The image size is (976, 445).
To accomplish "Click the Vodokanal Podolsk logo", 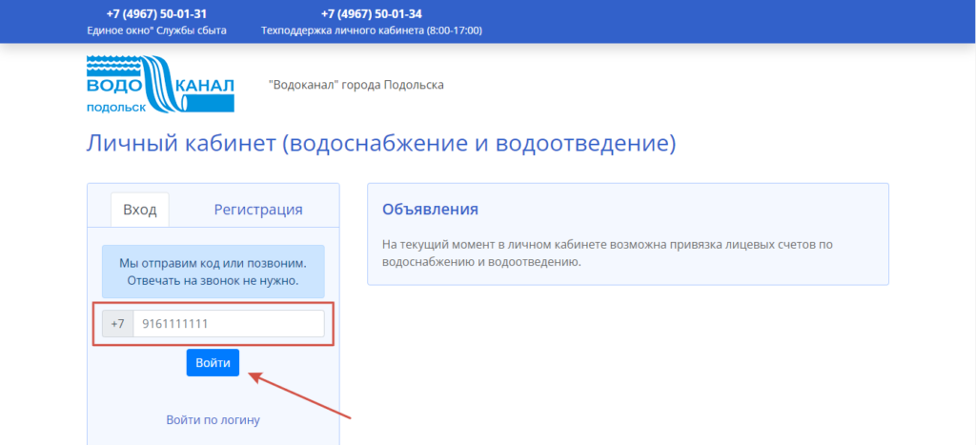I will [160, 84].
